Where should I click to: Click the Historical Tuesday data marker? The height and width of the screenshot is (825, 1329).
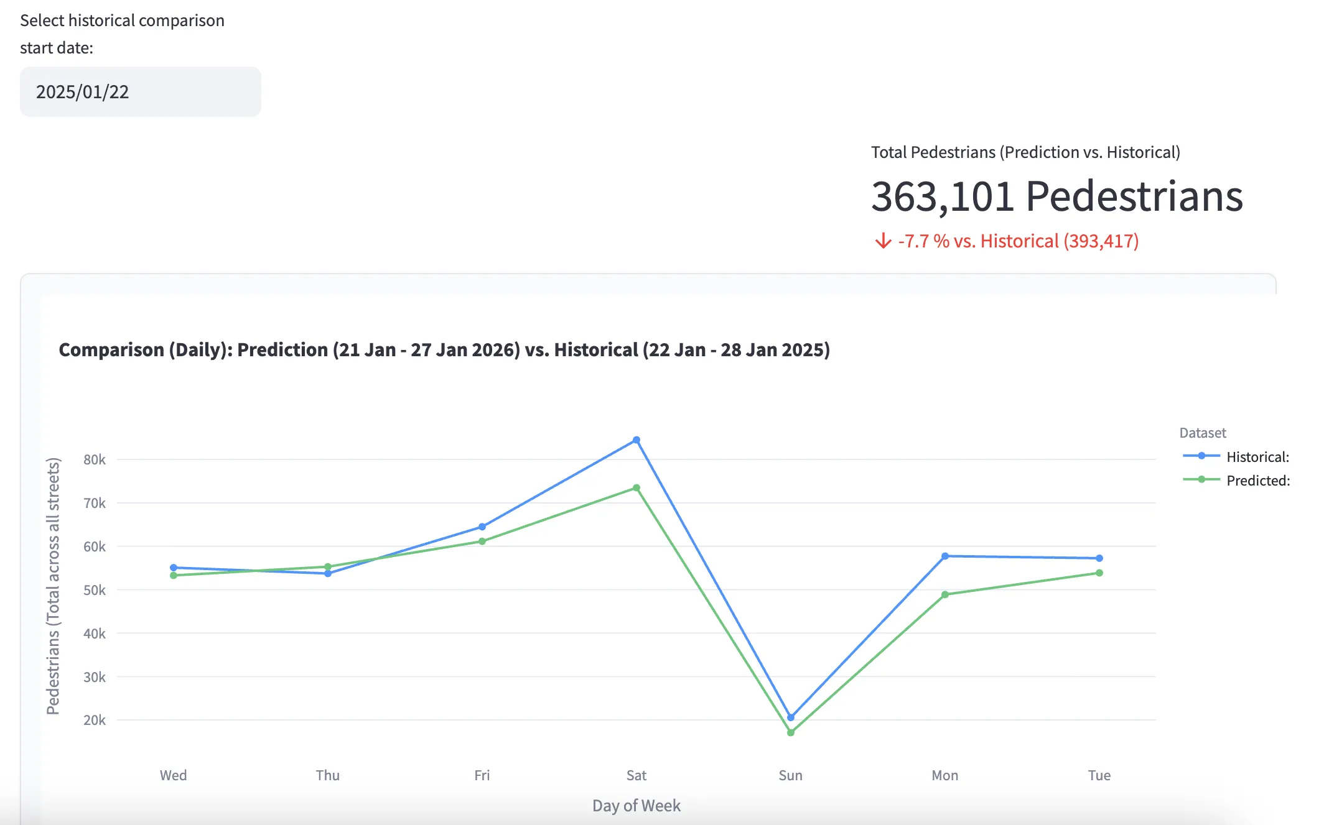tap(1099, 558)
